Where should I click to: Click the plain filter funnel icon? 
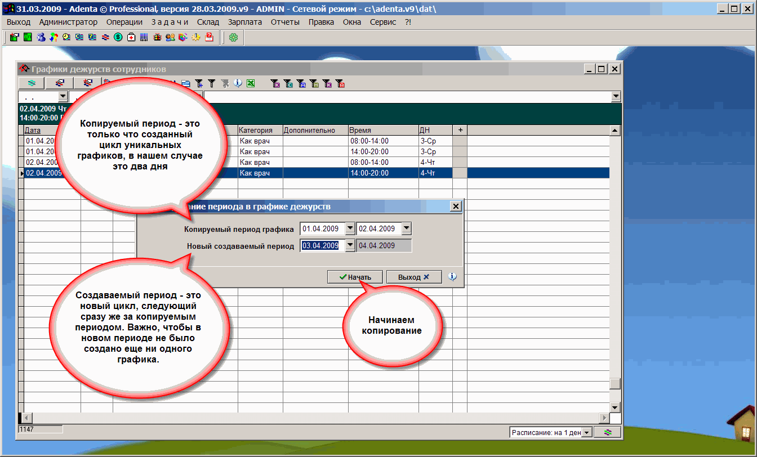(x=212, y=83)
